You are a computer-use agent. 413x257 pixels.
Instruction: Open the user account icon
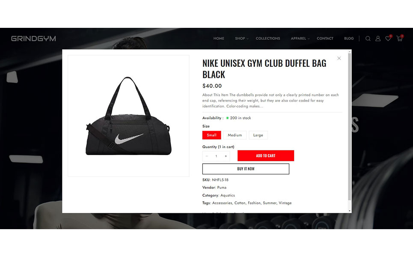coord(378,39)
